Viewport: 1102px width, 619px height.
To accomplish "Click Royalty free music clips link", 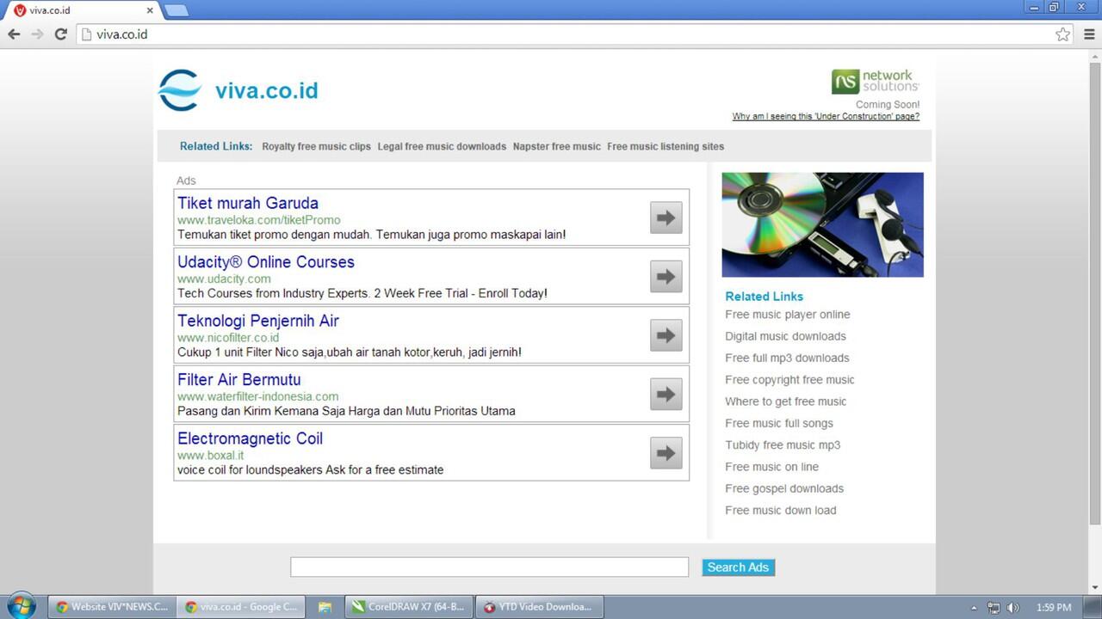I will coord(316,146).
